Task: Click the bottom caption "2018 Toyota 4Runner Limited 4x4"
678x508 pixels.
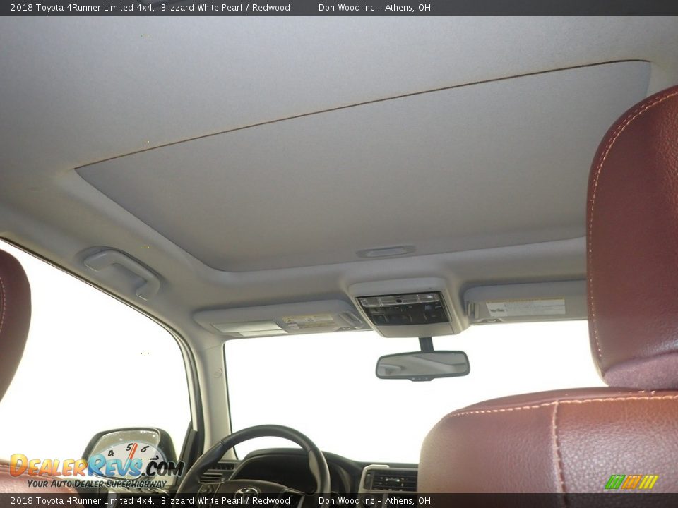Action: tap(82, 501)
